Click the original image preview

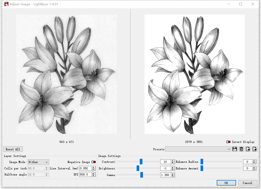[x=66, y=74]
